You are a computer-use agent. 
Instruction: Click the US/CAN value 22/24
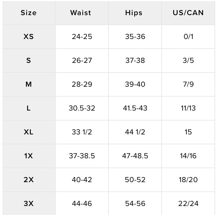tap(188, 204)
